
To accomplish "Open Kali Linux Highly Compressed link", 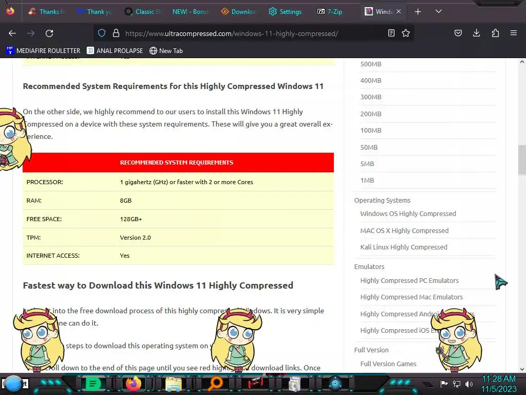I will tap(404, 247).
